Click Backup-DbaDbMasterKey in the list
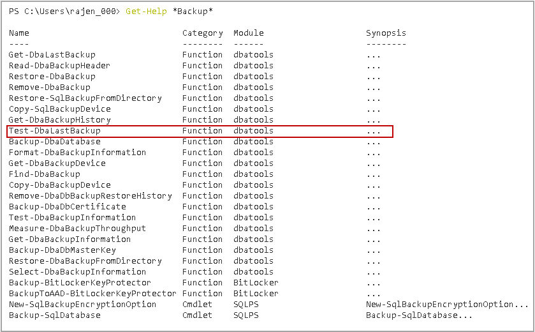This screenshot has width=535, height=332. 62,250
